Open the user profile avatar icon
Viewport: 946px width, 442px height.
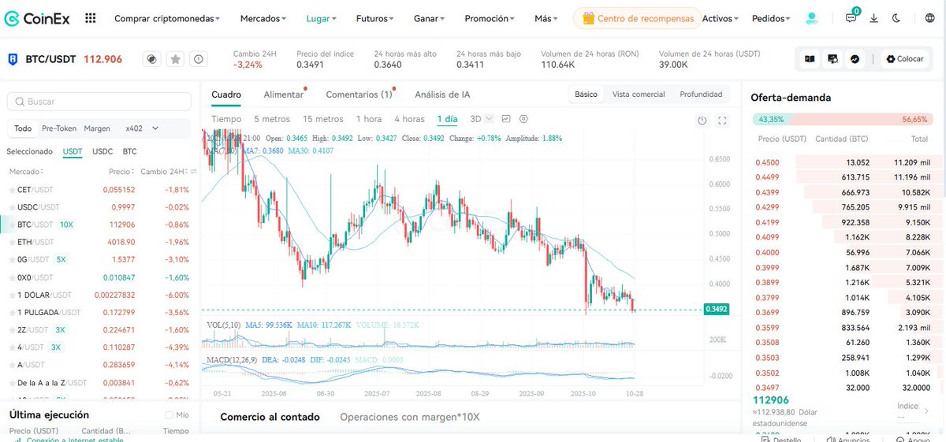click(811, 18)
